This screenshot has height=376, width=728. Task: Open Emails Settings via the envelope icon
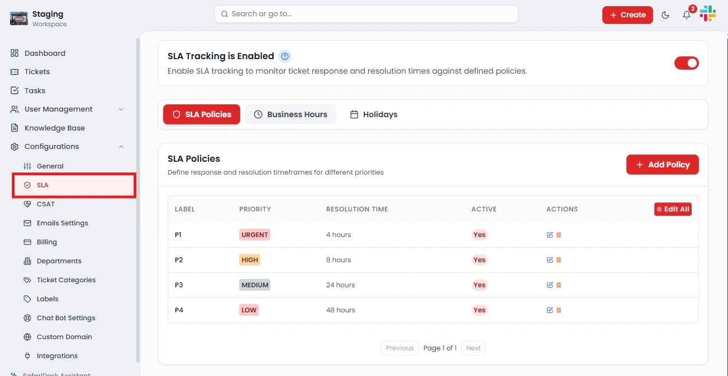(x=27, y=223)
